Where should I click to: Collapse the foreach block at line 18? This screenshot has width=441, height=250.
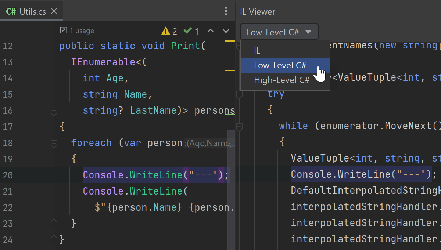[x=54, y=143]
